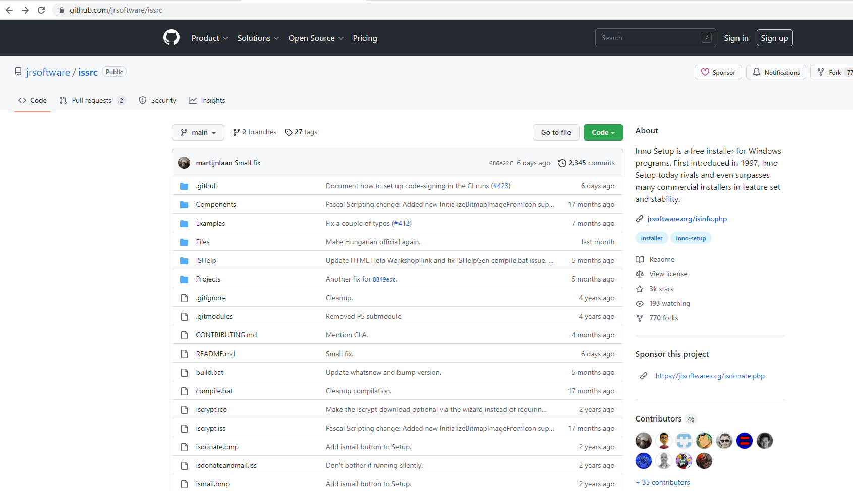Go back with browser back arrow
853x491 pixels.
(x=9, y=10)
